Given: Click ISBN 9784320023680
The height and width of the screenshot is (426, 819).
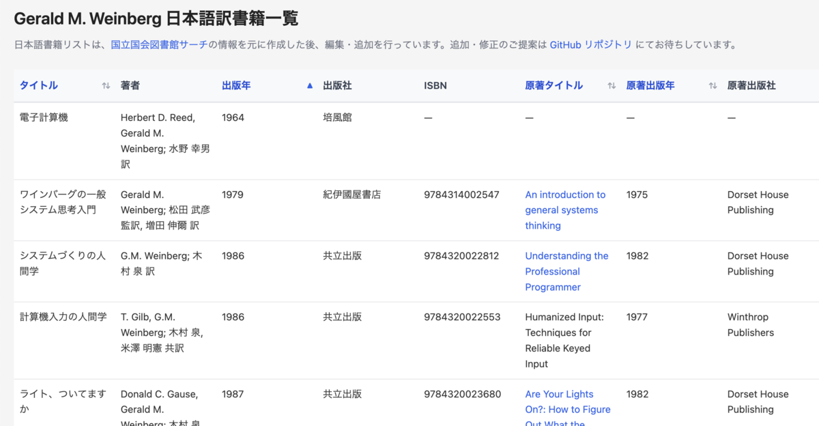Looking at the screenshot, I should click(x=462, y=394).
